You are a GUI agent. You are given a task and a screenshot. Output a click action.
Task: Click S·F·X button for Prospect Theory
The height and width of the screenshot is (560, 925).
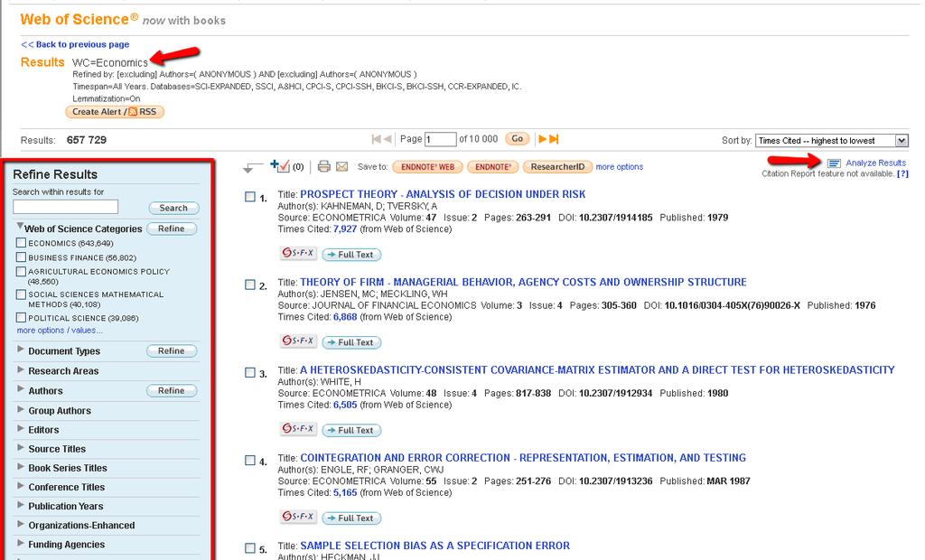tap(298, 253)
